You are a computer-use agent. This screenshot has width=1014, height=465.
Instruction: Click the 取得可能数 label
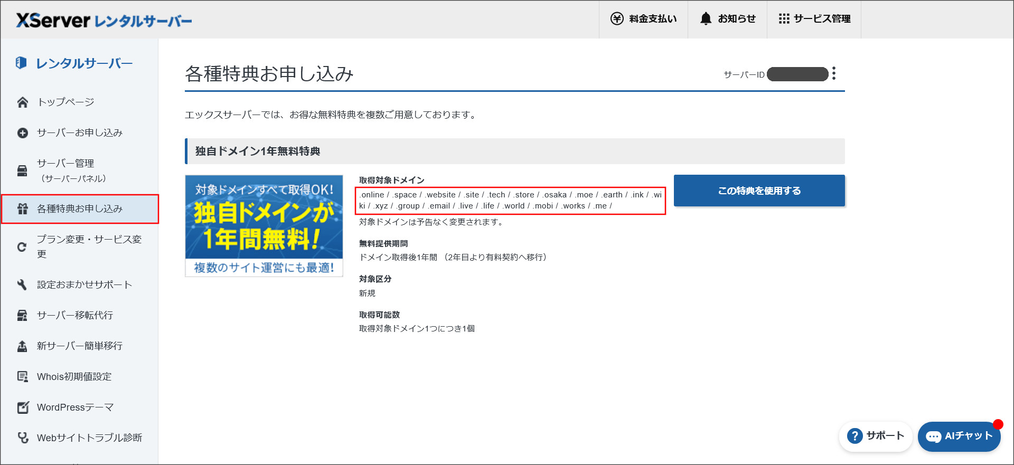[379, 315]
